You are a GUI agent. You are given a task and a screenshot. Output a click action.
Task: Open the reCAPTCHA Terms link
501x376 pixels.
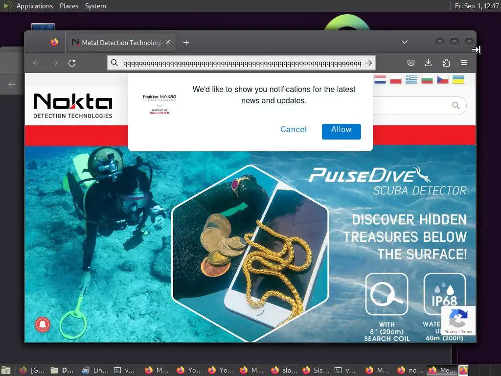pos(466,331)
